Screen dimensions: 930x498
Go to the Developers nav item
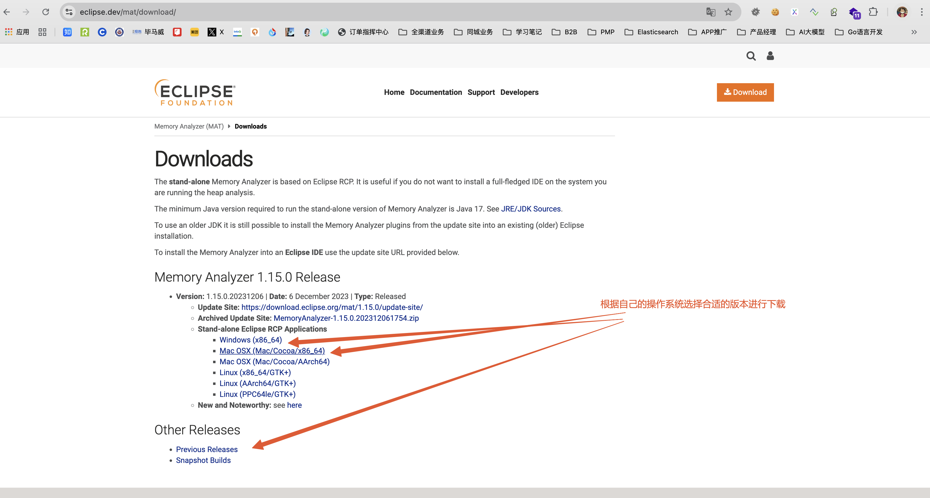tap(519, 92)
